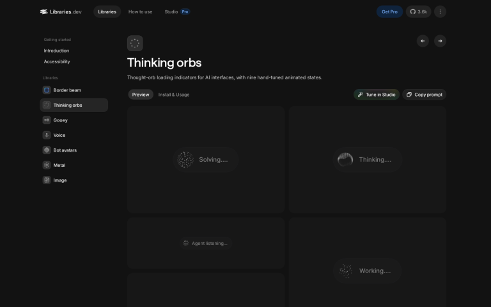Switch to the Preview tab
491x307 pixels.
click(x=141, y=95)
